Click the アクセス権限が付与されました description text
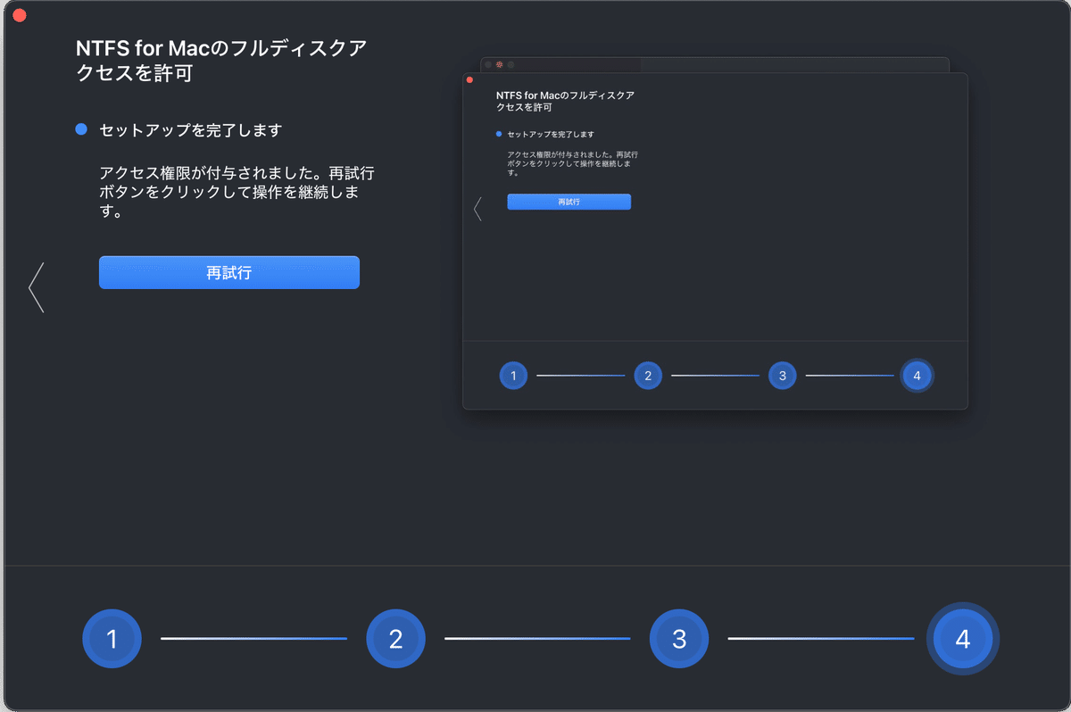 [x=236, y=192]
